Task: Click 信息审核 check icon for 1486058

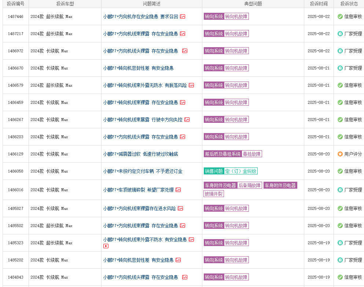Action: [x=340, y=171]
